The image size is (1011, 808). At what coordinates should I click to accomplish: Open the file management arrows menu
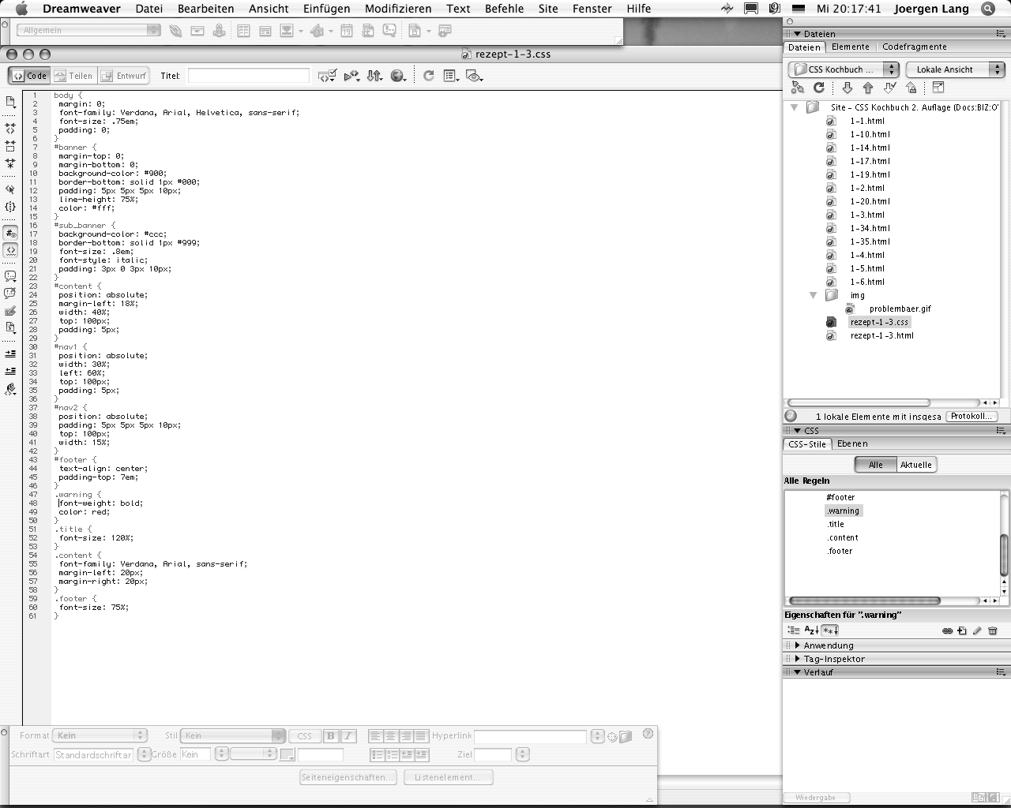[x=374, y=76]
